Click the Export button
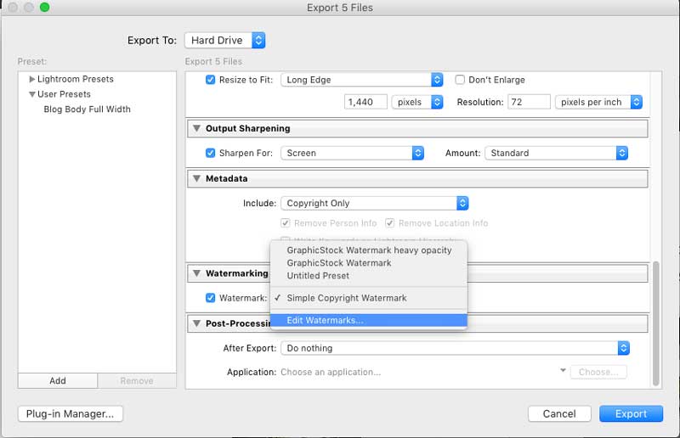 click(x=631, y=413)
